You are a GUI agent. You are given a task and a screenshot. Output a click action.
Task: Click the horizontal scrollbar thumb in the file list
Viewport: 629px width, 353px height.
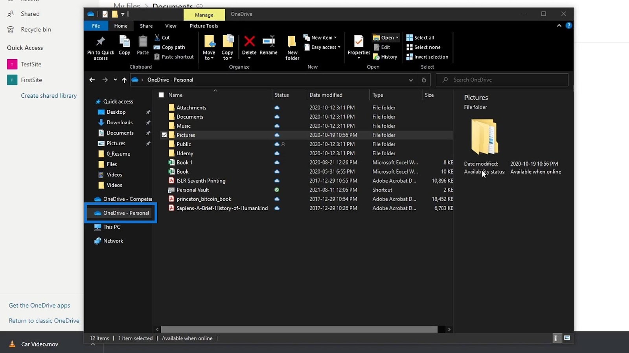tap(299, 329)
